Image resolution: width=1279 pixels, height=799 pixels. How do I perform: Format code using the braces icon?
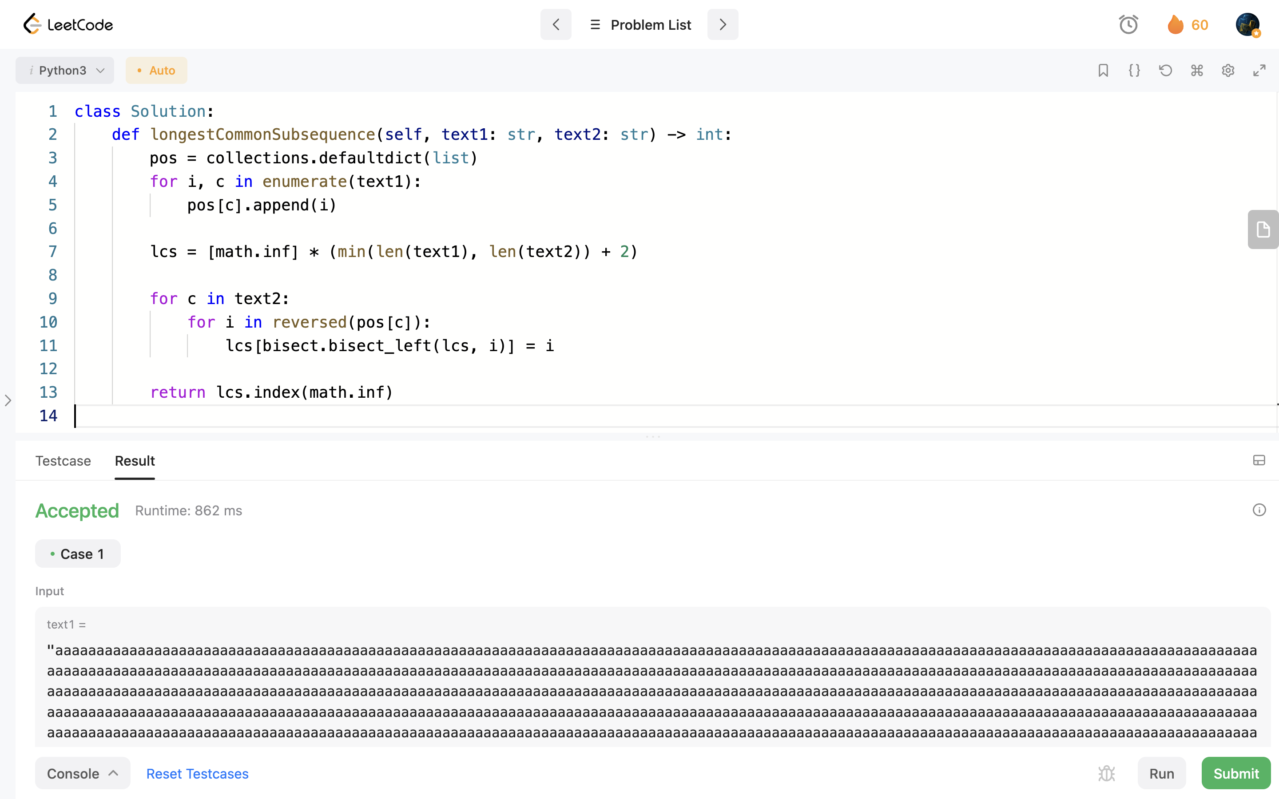point(1134,70)
